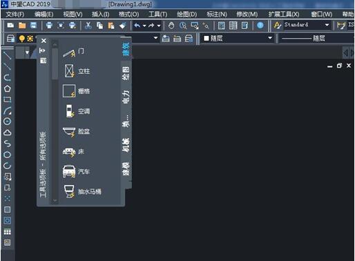Toggle the layer freeze sun icon

tap(30, 39)
